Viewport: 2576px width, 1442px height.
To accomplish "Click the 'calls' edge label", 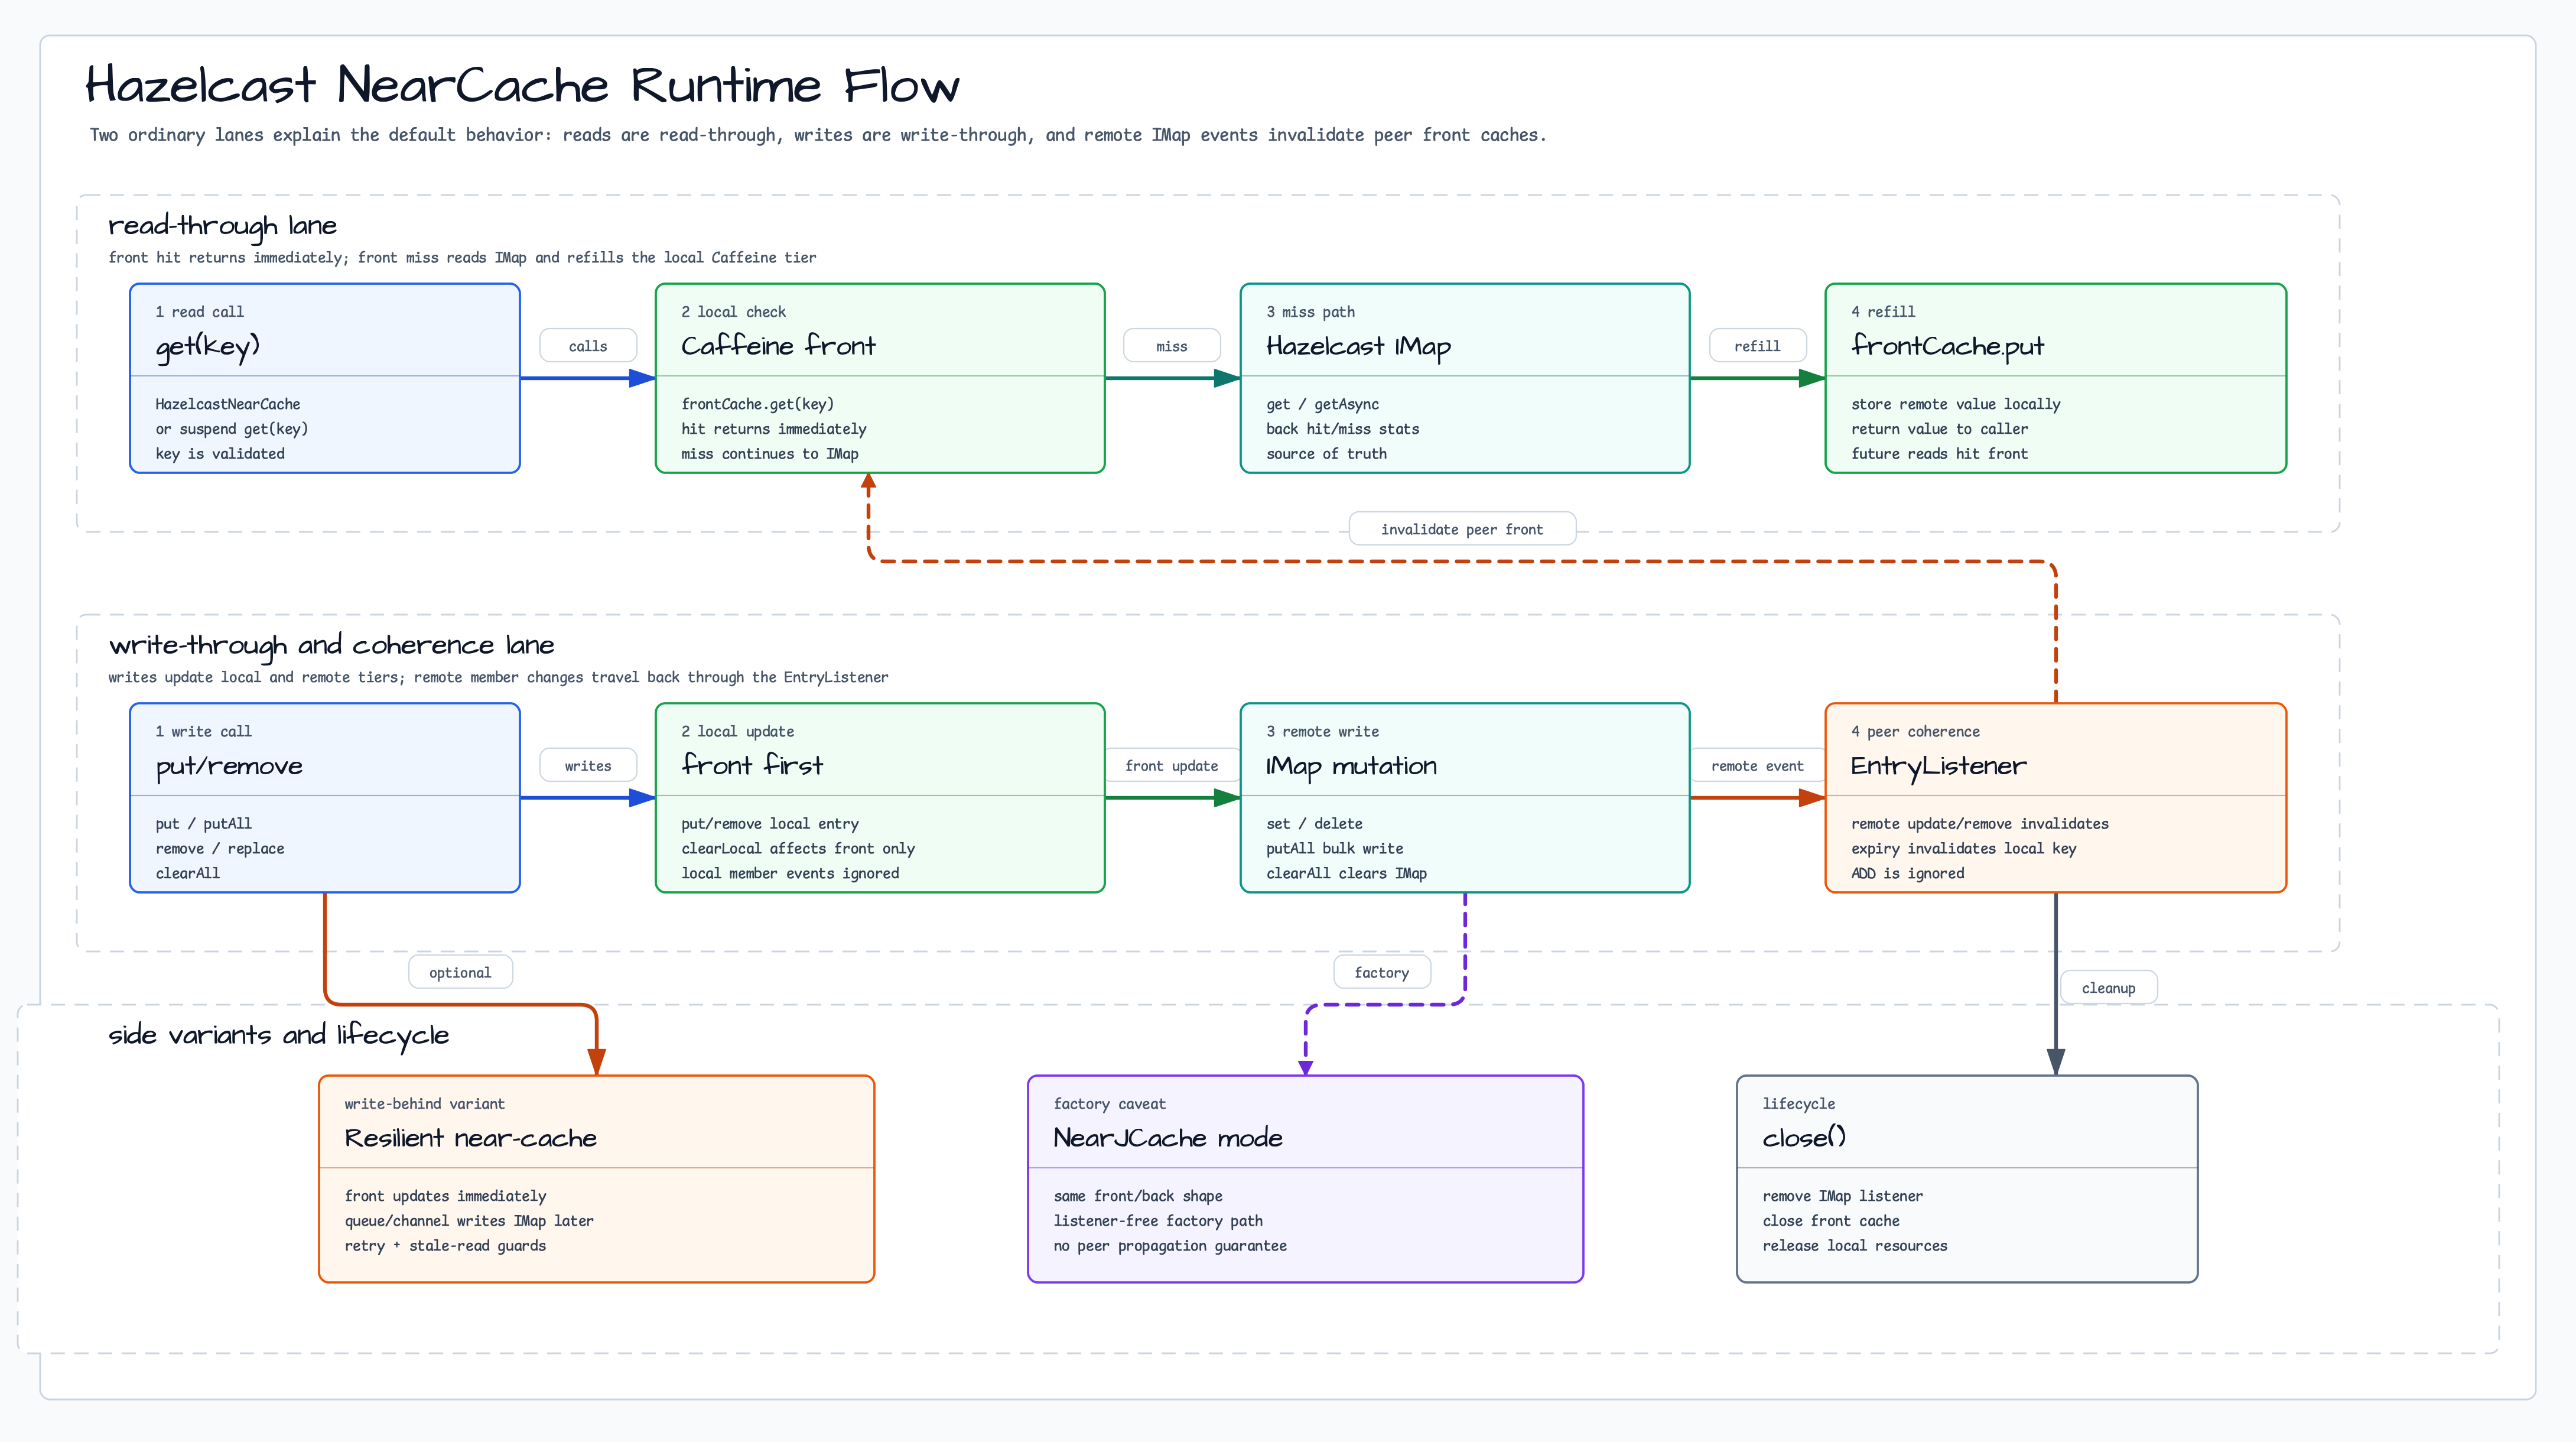I will [588, 346].
